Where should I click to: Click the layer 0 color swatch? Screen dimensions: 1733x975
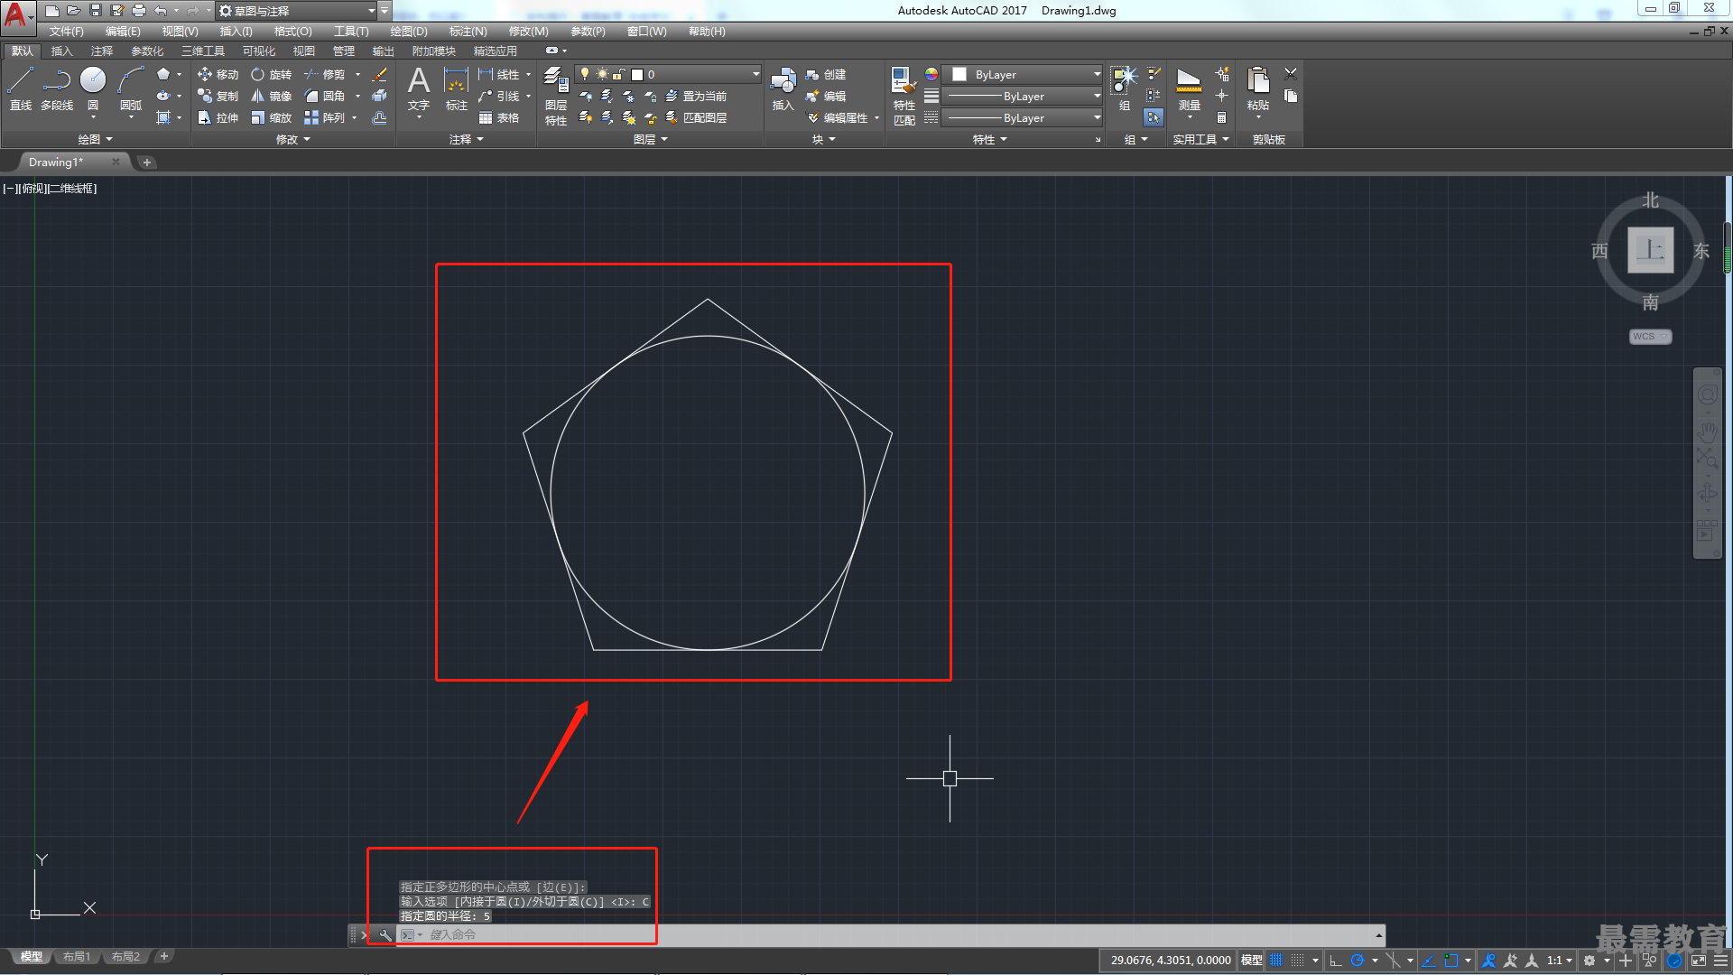[x=637, y=75]
